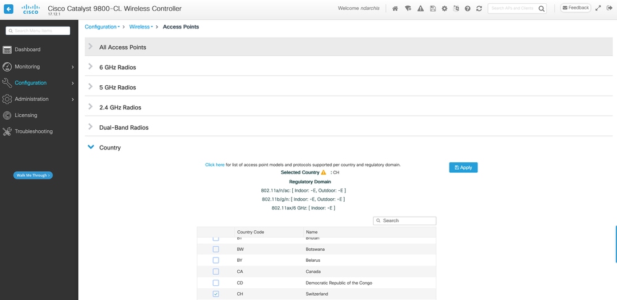This screenshot has width=617, height=300.
Task: Click the back arrow icon beside Cisco logo
Action: 8,9
